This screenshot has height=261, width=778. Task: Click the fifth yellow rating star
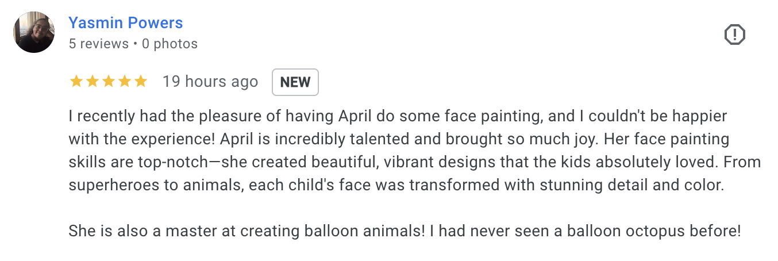[x=140, y=82]
